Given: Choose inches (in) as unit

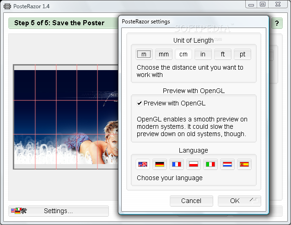Looking at the screenshot, I should pos(203,54).
